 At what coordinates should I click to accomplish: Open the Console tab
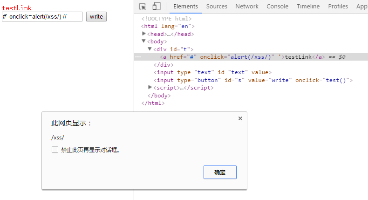[278, 7]
